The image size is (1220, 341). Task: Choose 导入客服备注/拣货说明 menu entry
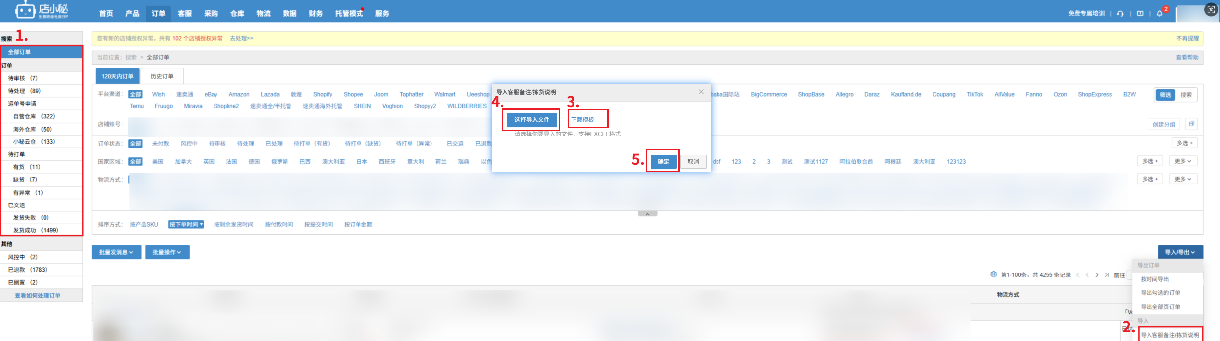(x=1170, y=335)
